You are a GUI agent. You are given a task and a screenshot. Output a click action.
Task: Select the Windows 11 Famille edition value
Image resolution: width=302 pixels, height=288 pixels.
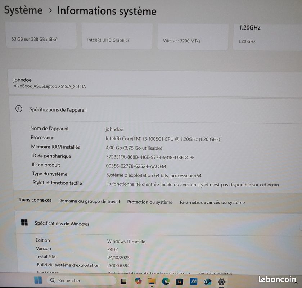coord(126,241)
